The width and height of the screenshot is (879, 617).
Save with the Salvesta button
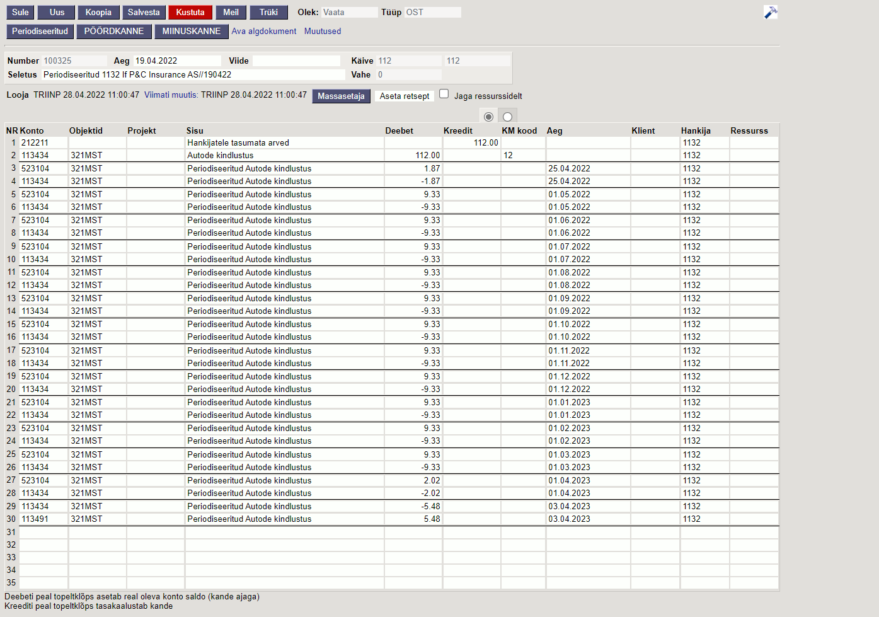tap(144, 12)
